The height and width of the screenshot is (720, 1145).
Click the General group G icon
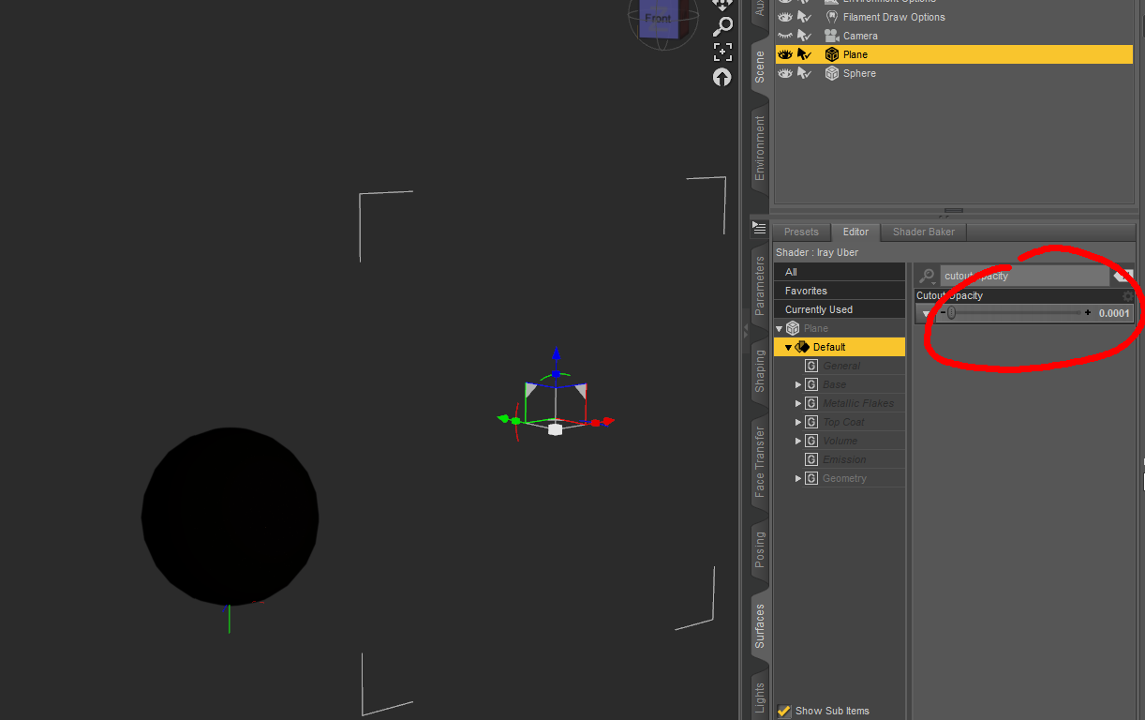point(811,366)
